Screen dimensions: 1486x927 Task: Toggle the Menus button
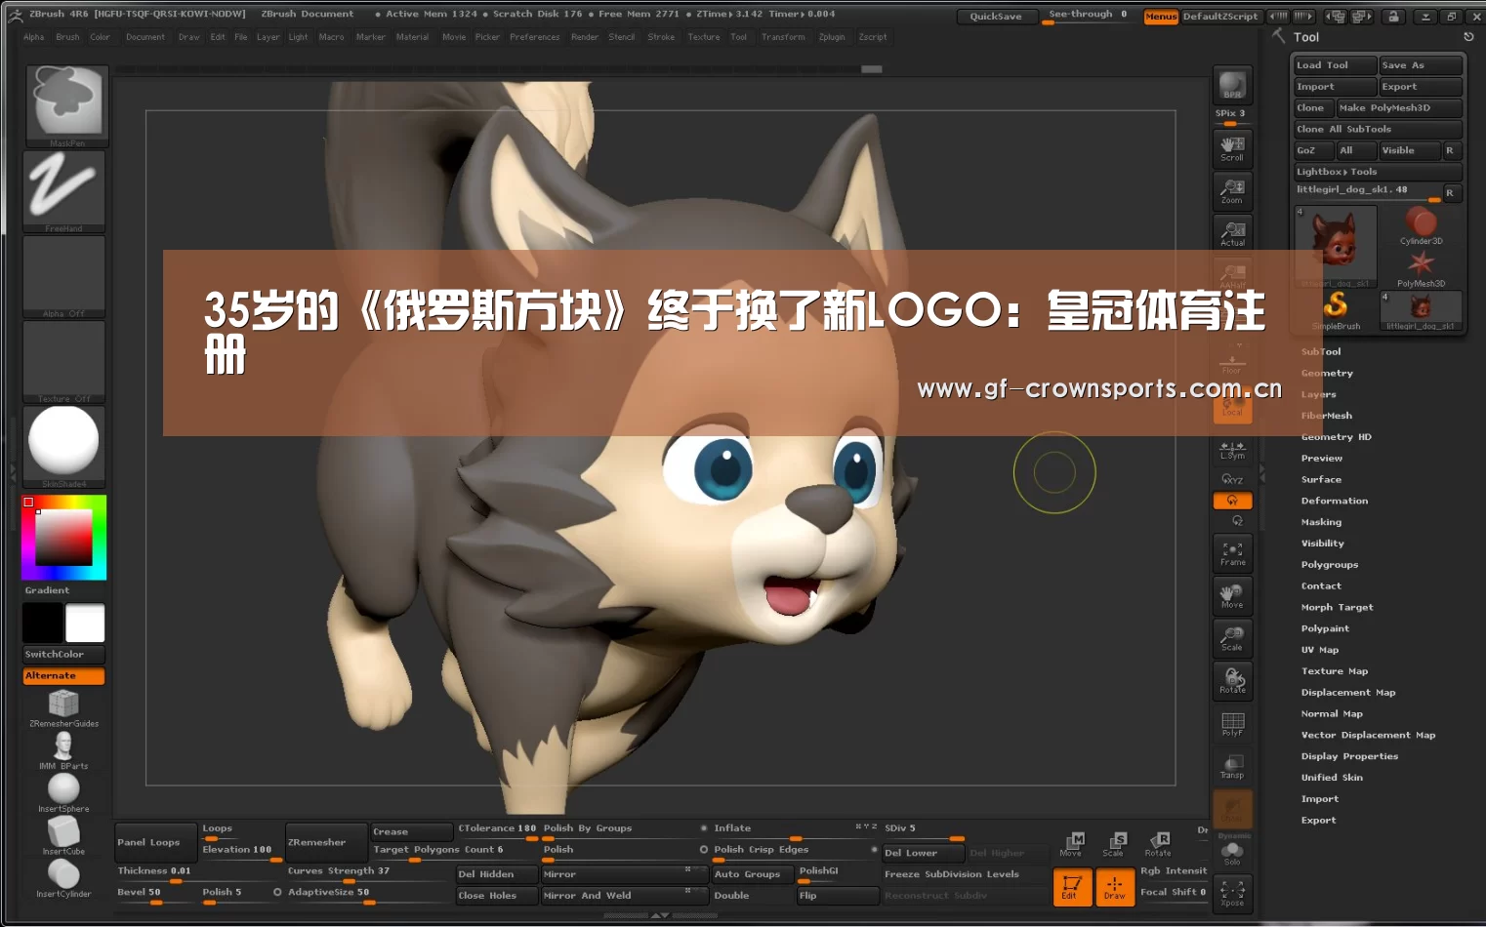click(x=1161, y=17)
